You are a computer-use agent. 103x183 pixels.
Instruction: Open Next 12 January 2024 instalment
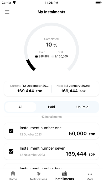(x=75, y=89)
